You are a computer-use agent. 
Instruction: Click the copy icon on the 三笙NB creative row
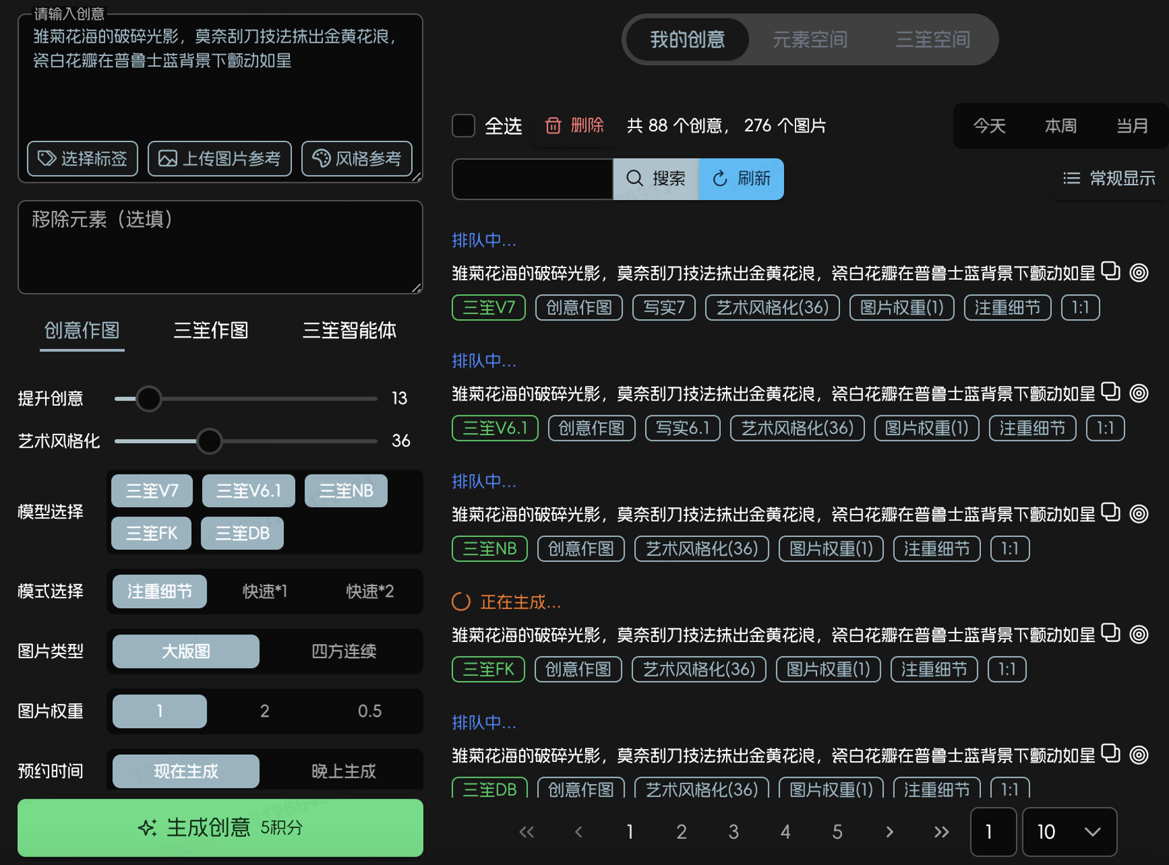coord(1111,512)
